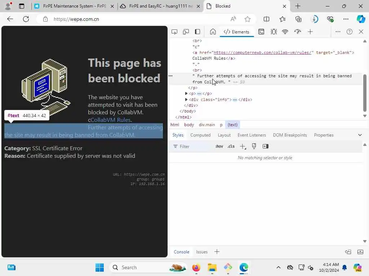Open the Favorites list

[x=283, y=19]
